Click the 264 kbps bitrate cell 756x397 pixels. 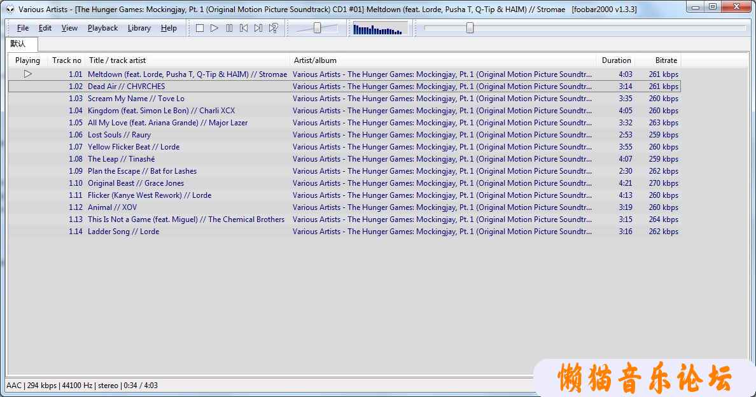664,219
